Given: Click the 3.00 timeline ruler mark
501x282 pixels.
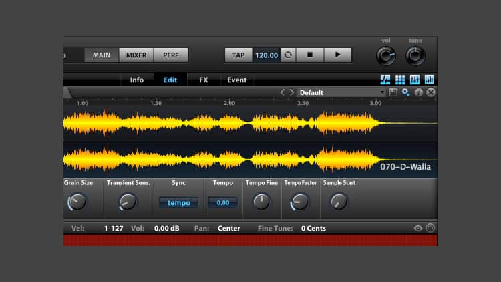Looking at the screenshot, I should coord(375,103).
